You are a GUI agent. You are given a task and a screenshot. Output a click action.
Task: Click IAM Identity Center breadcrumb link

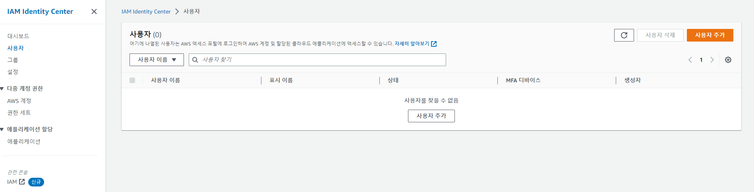(146, 11)
